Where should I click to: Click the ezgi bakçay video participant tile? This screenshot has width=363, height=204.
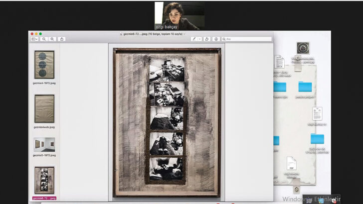(180, 16)
